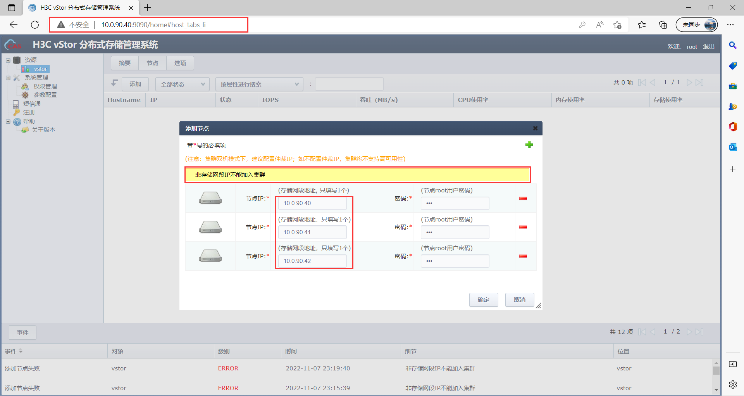Open the browser Favorites list
Viewport: 744px width, 396px height.
pos(642,25)
